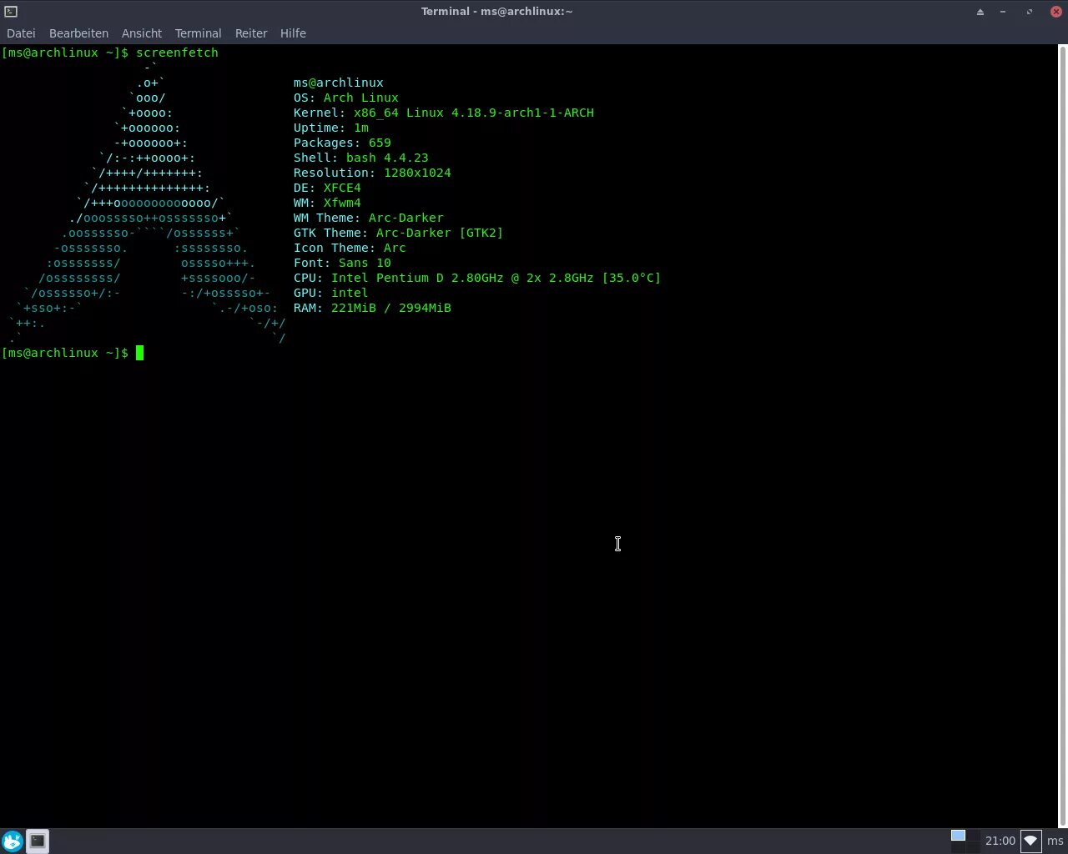
Task: Click the 'ms@archlinux' header in output
Action: click(339, 83)
